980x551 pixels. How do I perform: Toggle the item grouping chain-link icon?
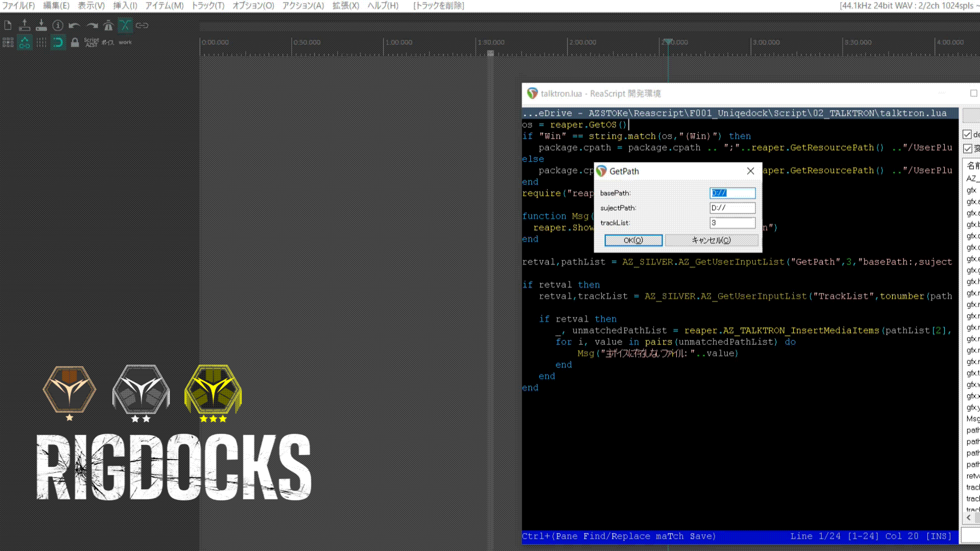coord(142,26)
